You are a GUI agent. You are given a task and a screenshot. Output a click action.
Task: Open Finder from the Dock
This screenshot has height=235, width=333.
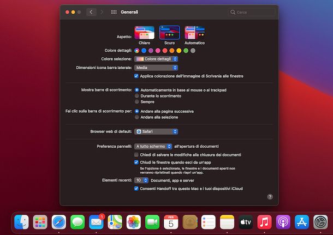(21, 222)
